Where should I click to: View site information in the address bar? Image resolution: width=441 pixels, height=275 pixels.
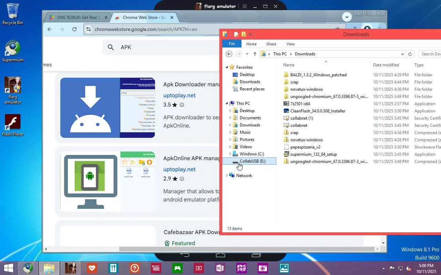[x=89, y=29]
